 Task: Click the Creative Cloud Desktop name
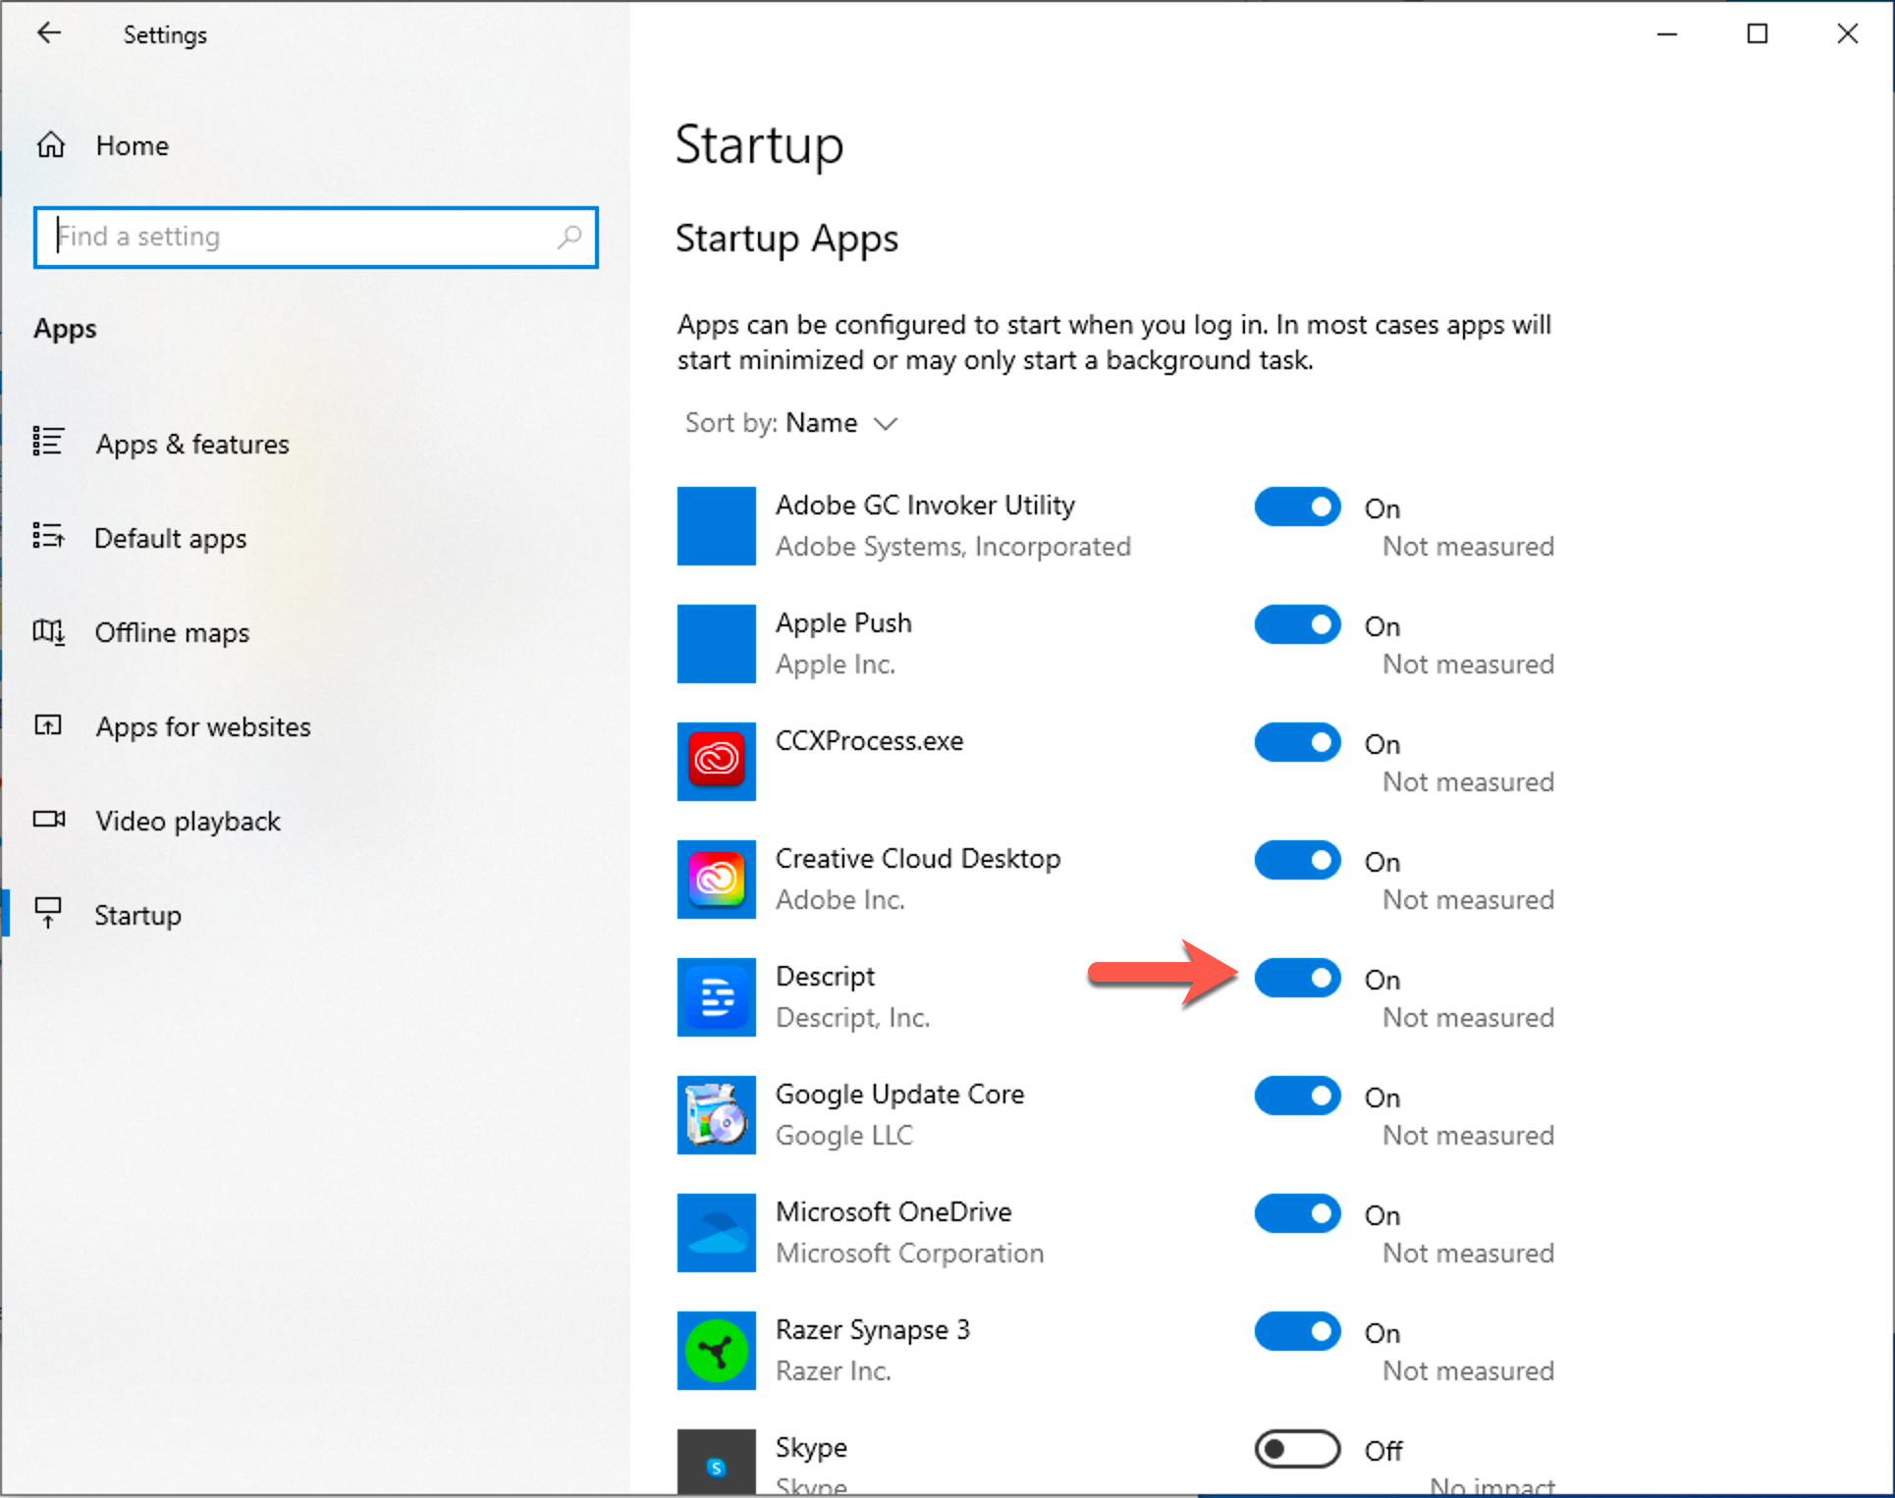[918, 859]
